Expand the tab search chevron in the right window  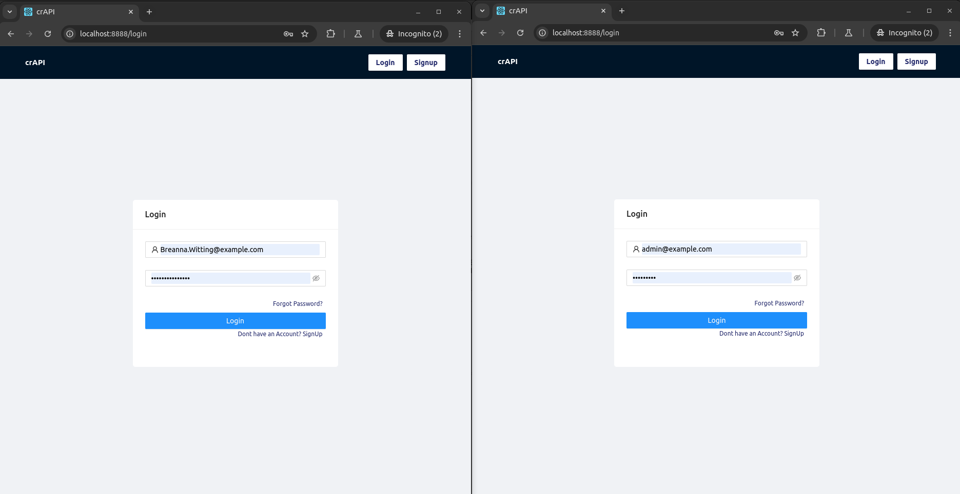tap(482, 11)
